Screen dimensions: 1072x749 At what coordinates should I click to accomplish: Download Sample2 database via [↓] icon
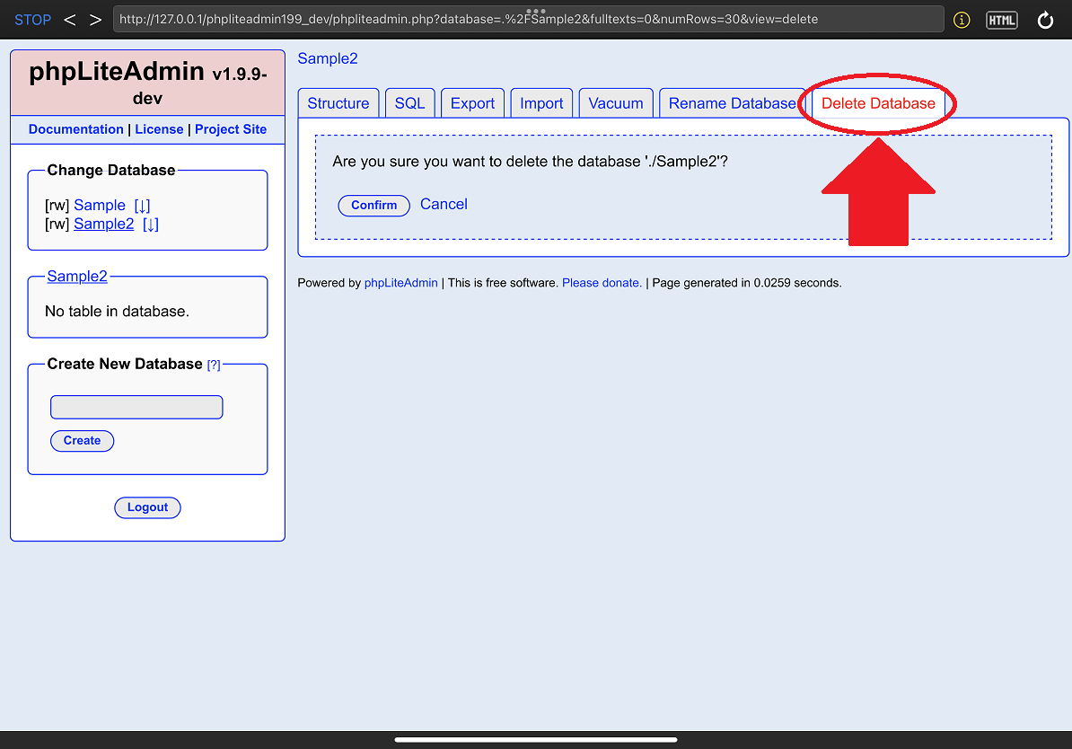coord(151,225)
